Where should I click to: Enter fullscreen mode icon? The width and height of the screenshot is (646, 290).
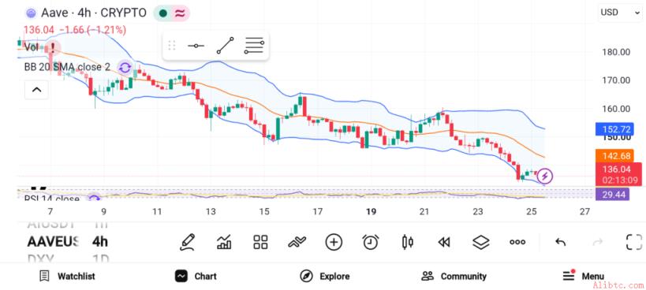(x=634, y=242)
